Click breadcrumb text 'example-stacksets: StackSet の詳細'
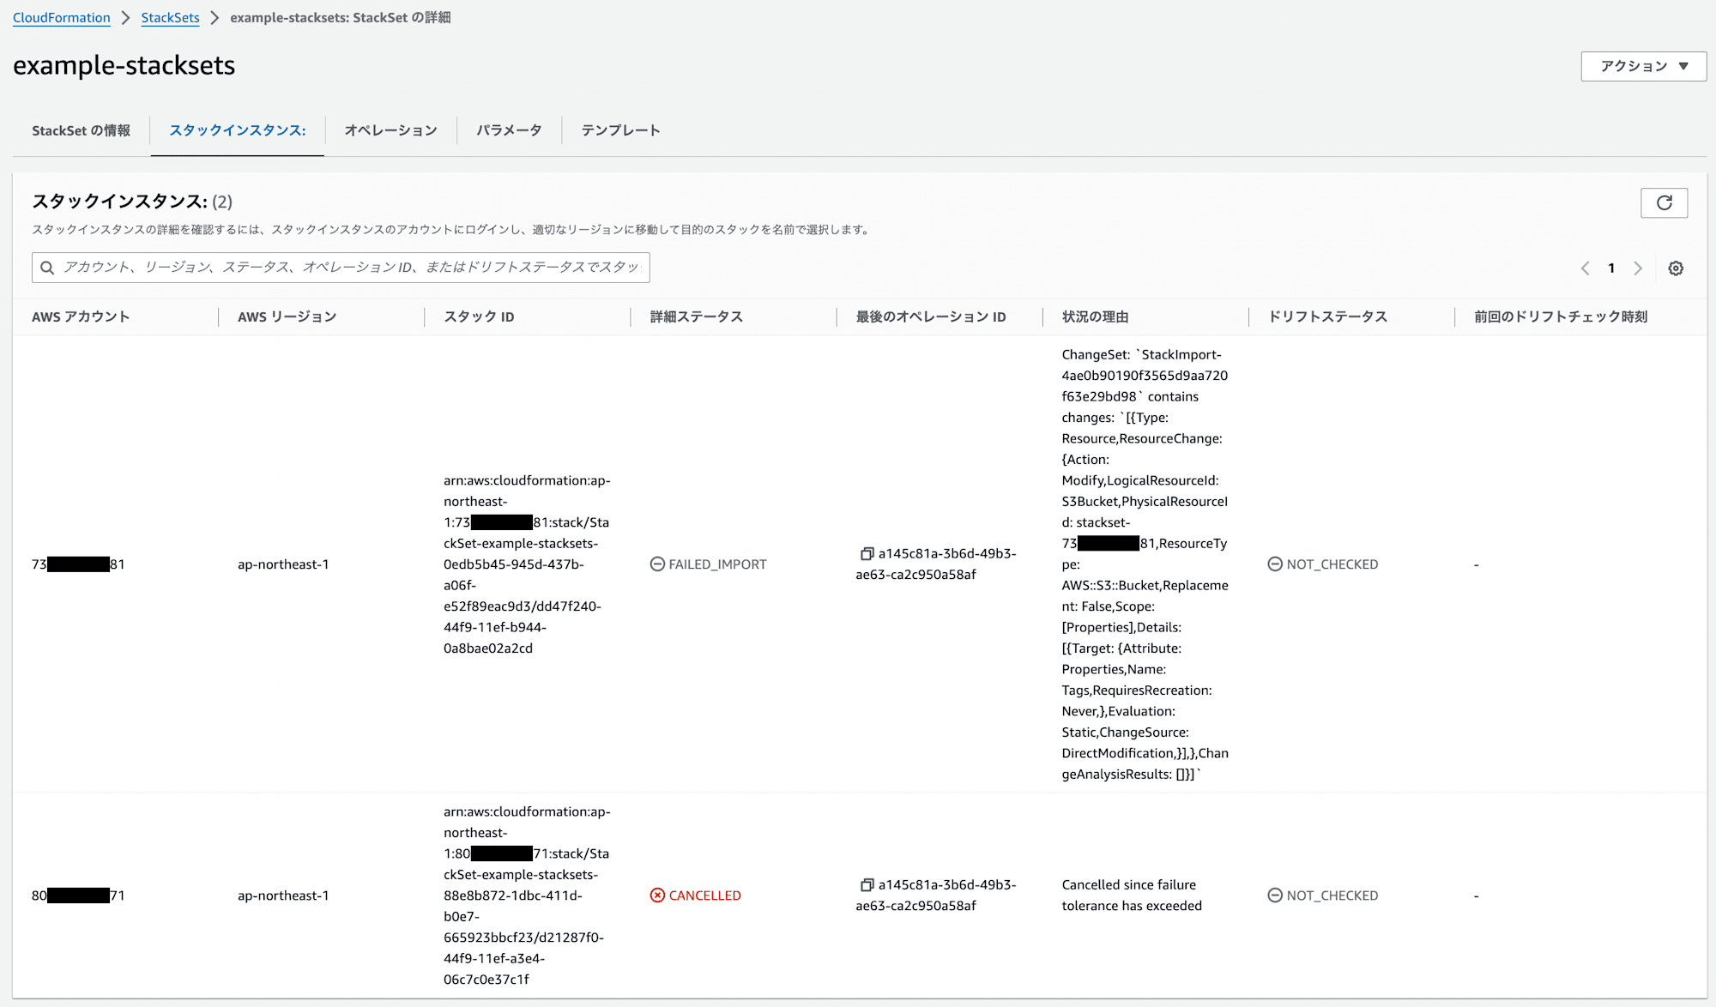 tap(341, 18)
